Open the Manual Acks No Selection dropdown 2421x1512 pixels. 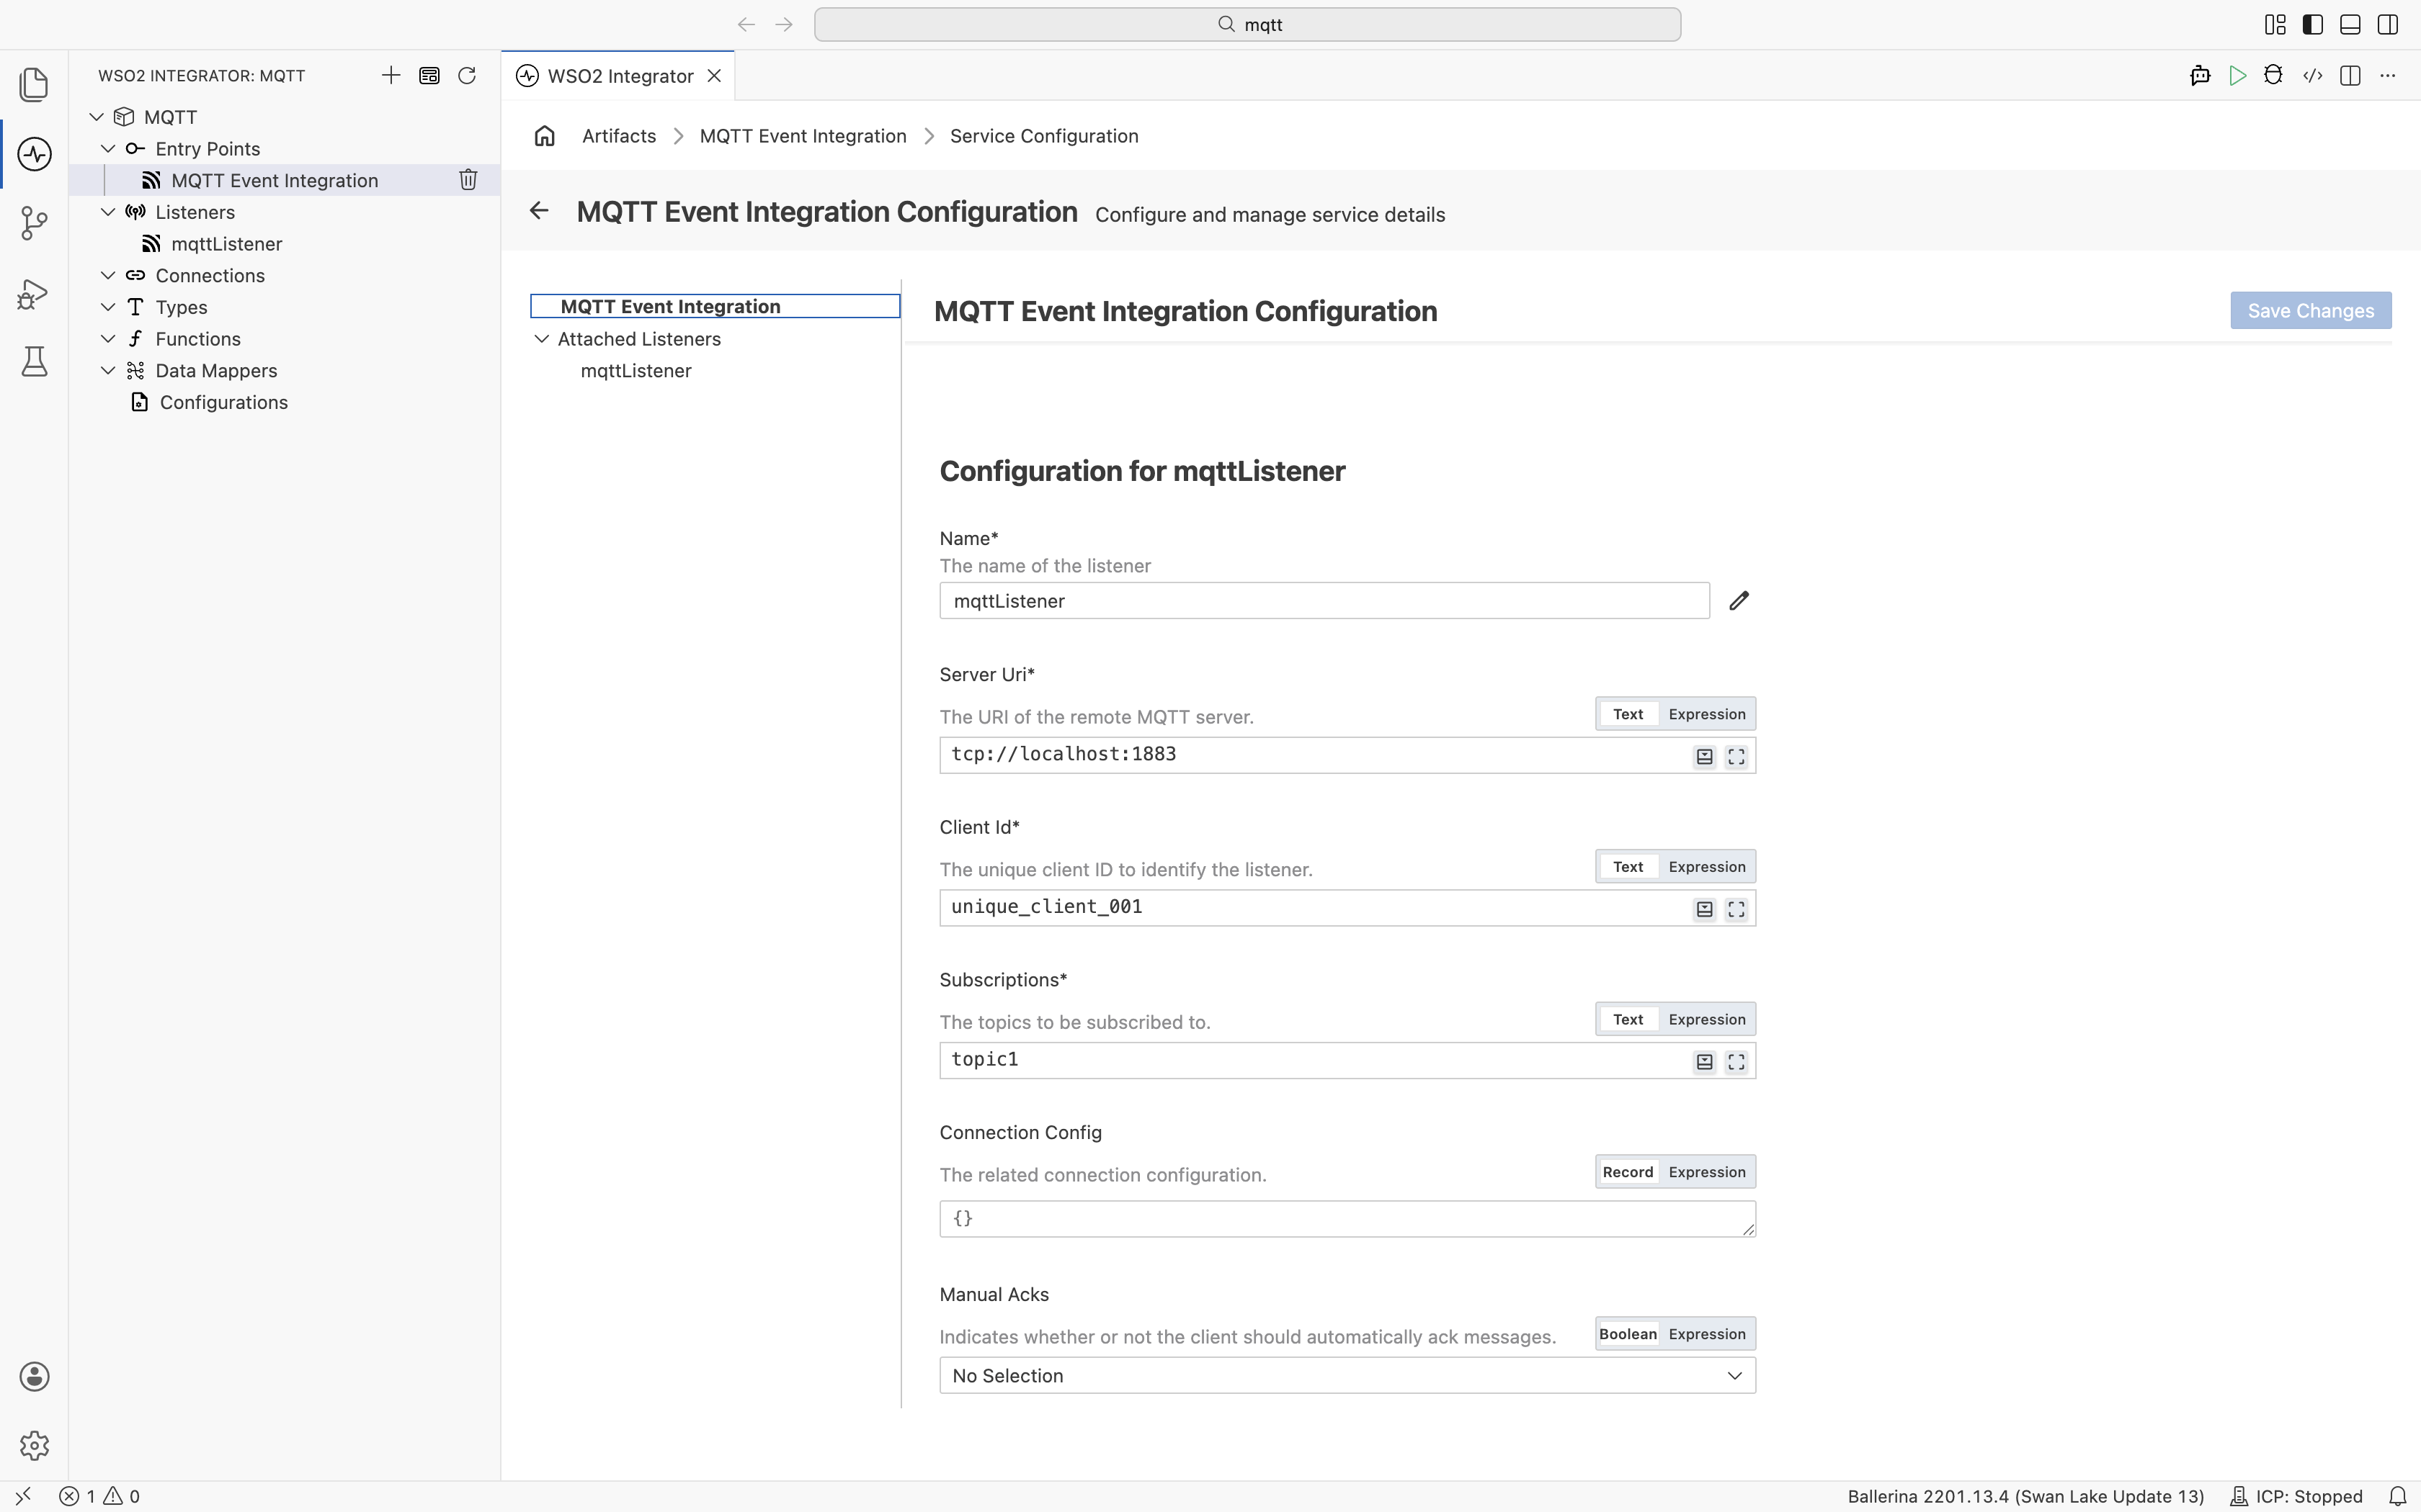[x=1347, y=1375]
